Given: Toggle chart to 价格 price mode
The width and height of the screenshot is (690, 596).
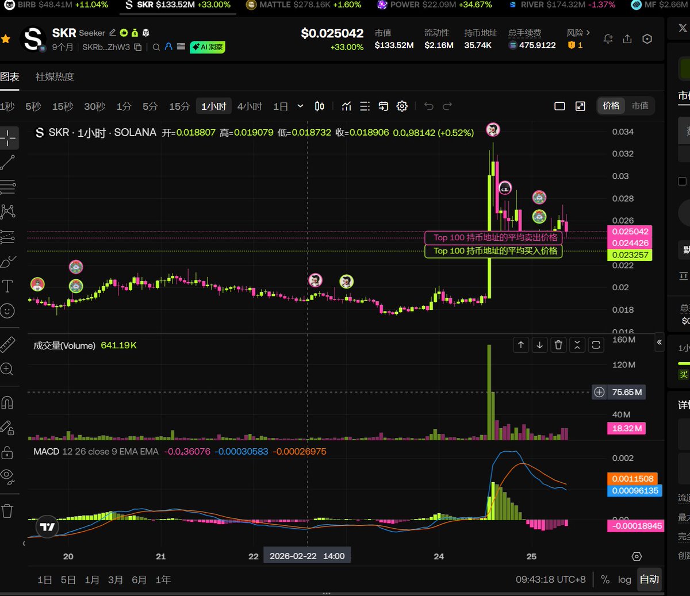Looking at the screenshot, I should [x=611, y=106].
